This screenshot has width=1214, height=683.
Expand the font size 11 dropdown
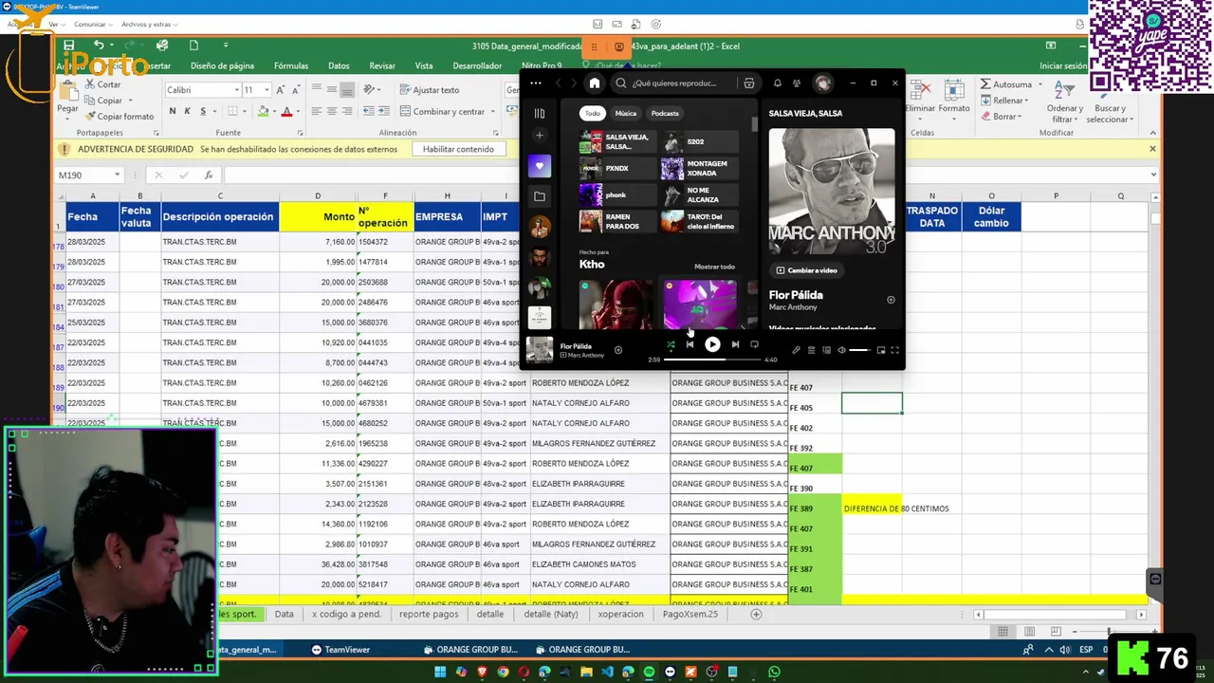coord(267,90)
